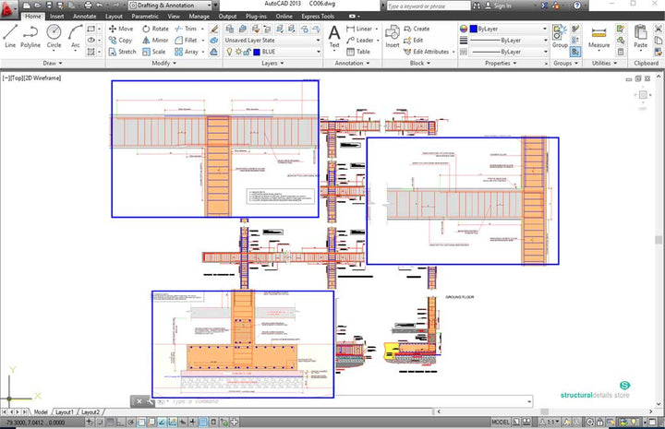The height and width of the screenshot is (429, 665).
Task: Switch to the Parametric ribbon tab
Action: point(145,16)
